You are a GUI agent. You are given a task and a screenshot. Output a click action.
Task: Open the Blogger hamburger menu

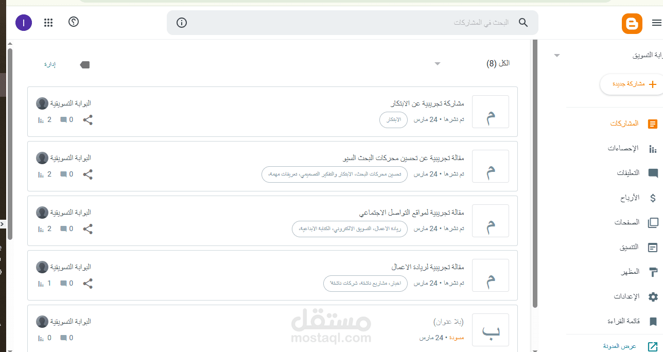pyautogui.click(x=657, y=23)
